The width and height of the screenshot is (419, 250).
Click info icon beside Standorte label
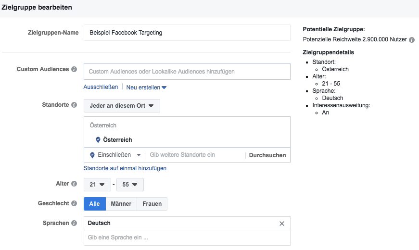pos(74,105)
